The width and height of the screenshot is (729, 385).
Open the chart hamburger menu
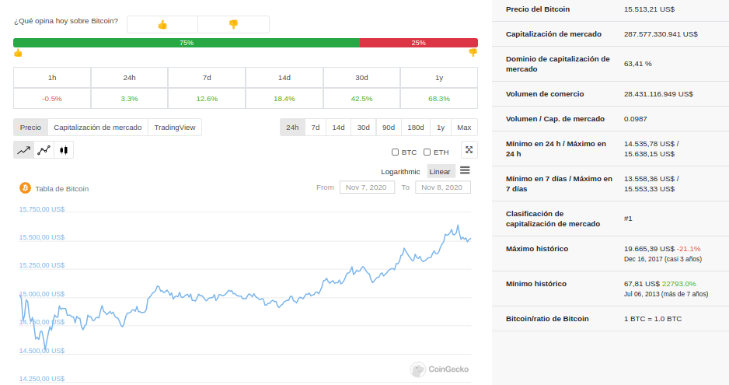coord(465,170)
